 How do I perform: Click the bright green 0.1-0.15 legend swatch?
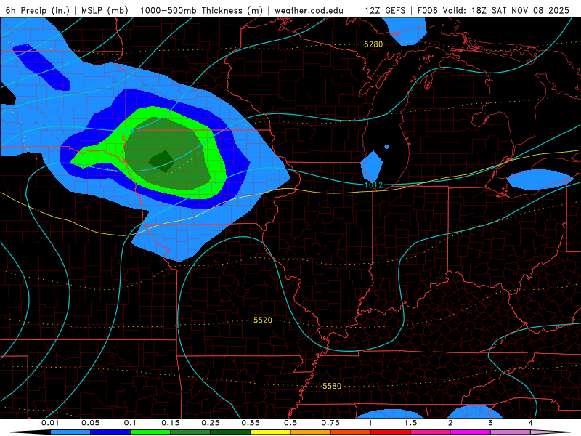(150, 432)
